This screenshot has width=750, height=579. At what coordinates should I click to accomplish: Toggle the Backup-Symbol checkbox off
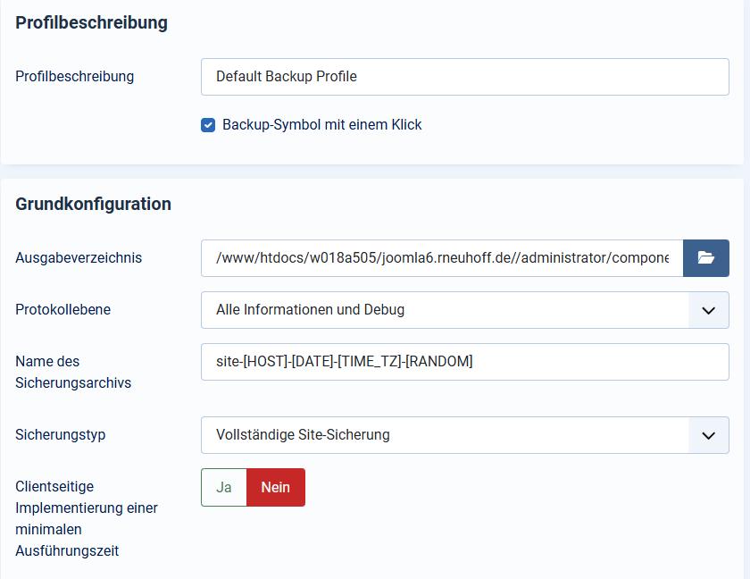click(208, 125)
